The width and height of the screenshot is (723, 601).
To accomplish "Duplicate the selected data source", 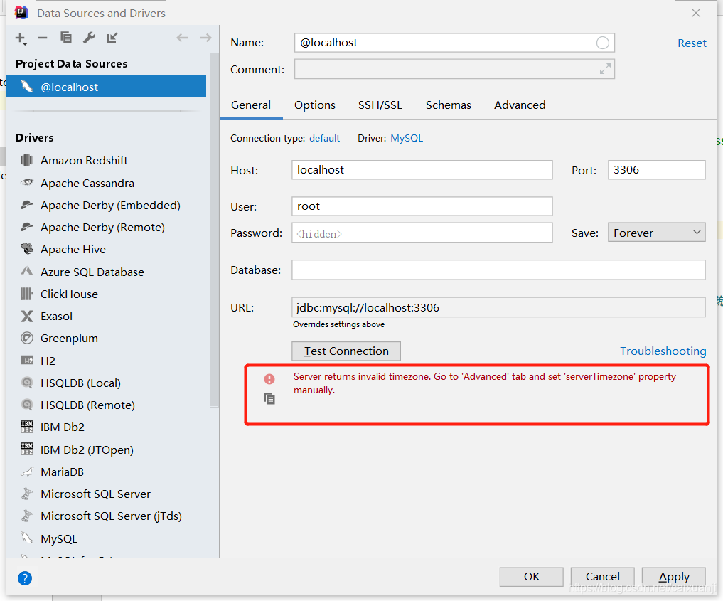I will click(x=66, y=38).
